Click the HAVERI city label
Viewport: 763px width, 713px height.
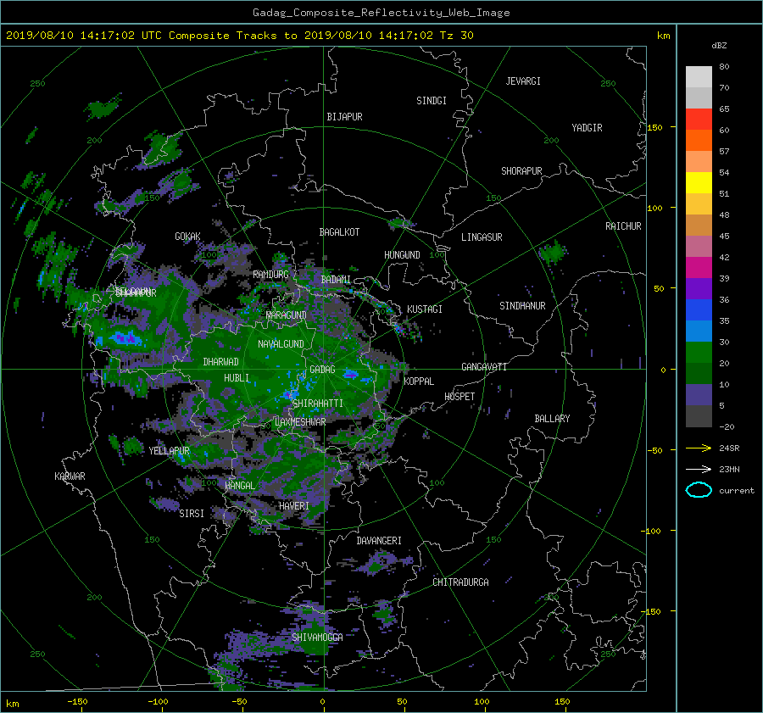point(294,506)
